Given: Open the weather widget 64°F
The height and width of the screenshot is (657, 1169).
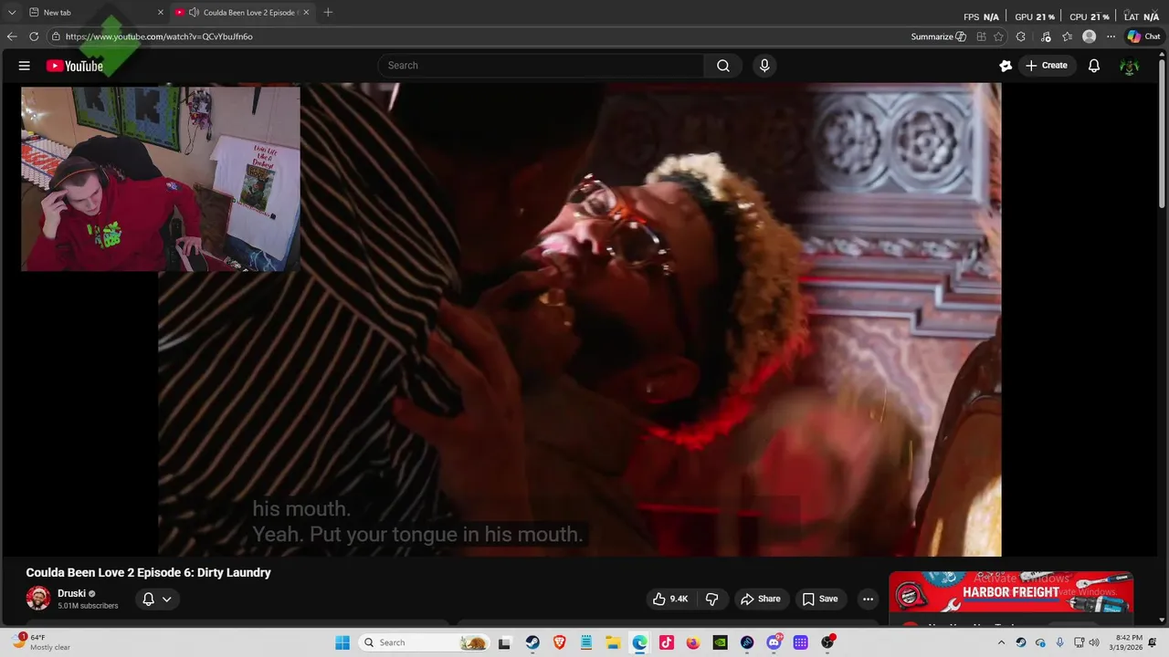Looking at the screenshot, I should coord(42,642).
